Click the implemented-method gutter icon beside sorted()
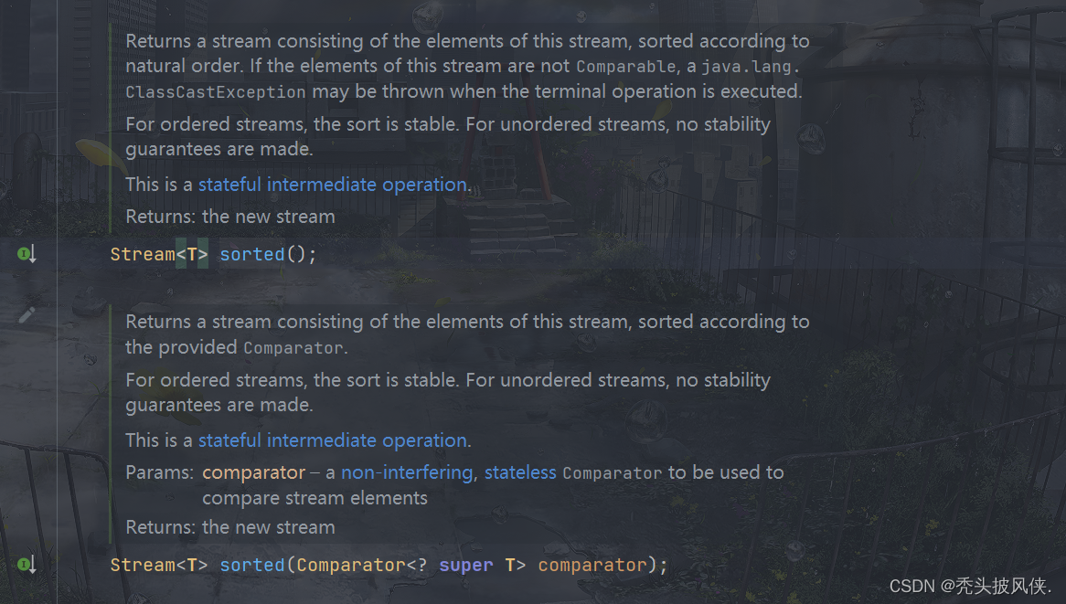 tap(26, 254)
